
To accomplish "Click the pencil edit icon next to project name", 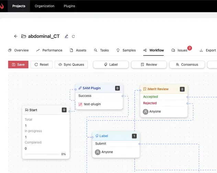I will (x=67, y=36).
